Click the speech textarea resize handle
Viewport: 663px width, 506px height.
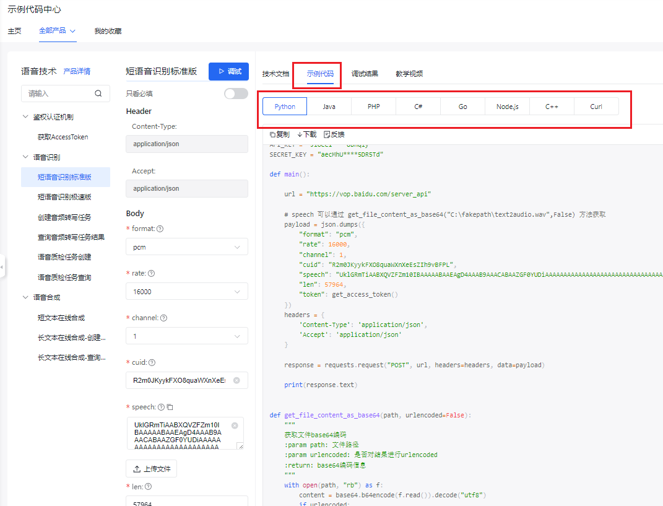pos(241,446)
